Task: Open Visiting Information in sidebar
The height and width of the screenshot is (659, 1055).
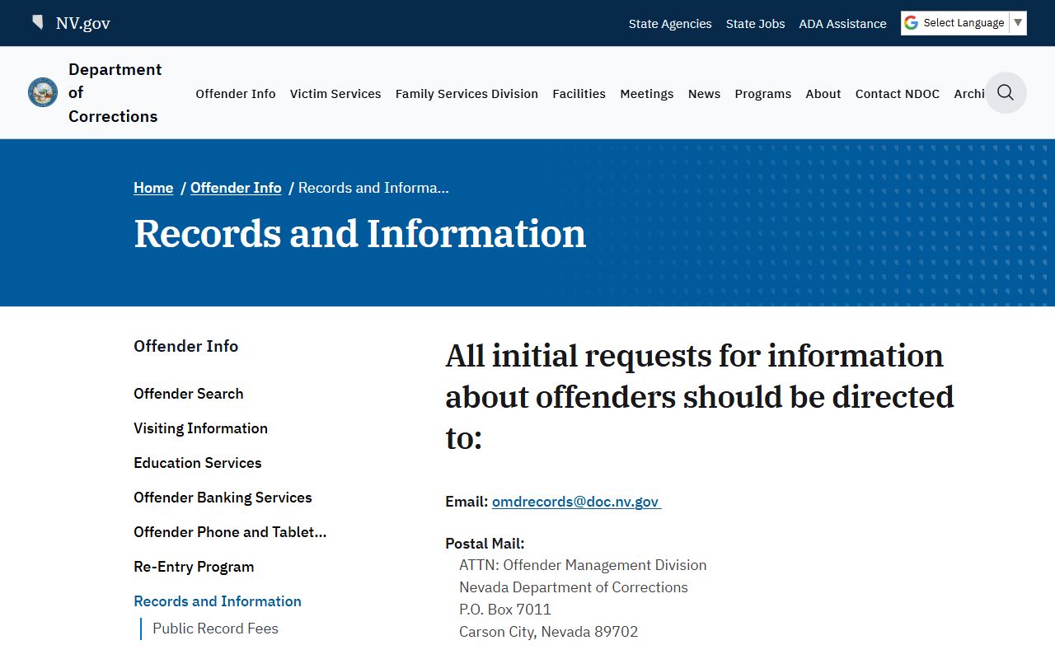Action: (x=201, y=428)
